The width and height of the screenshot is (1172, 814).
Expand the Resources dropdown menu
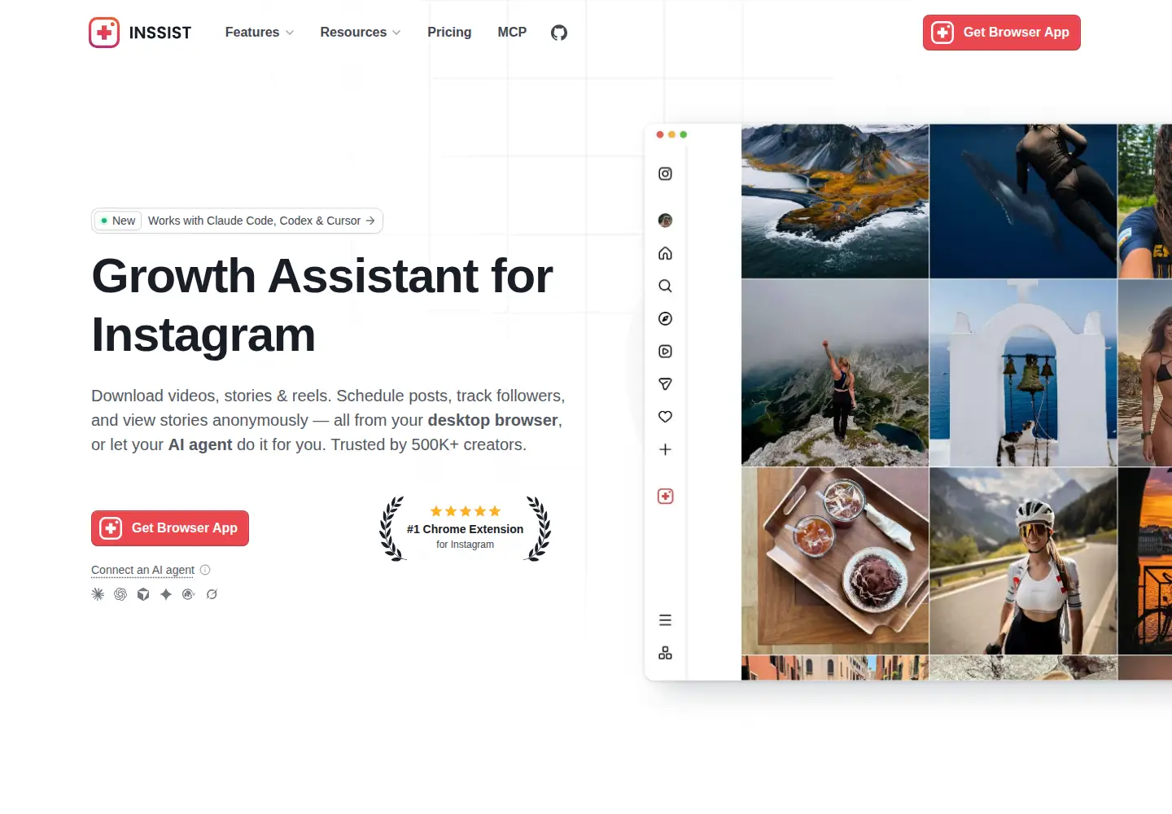pyautogui.click(x=361, y=33)
